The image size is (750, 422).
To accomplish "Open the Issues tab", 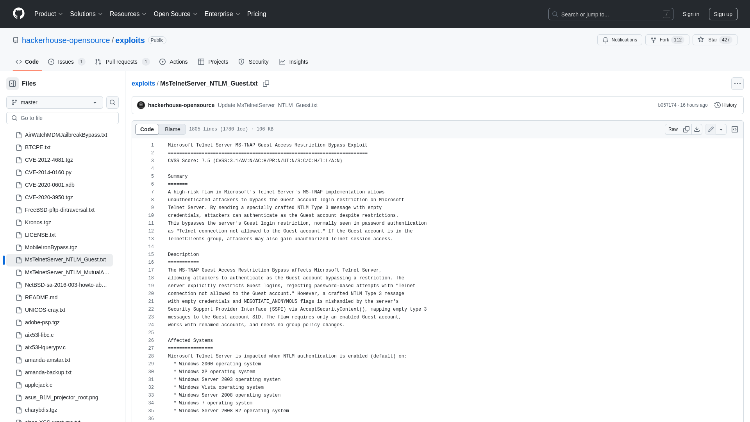I will [x=66, y=62].
